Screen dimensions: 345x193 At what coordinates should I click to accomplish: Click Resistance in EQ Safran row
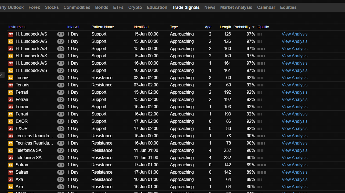[102, 165]
